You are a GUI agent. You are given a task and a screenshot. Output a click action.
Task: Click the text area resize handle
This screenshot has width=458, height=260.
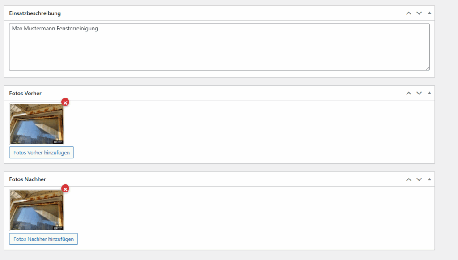pos(428,68)
